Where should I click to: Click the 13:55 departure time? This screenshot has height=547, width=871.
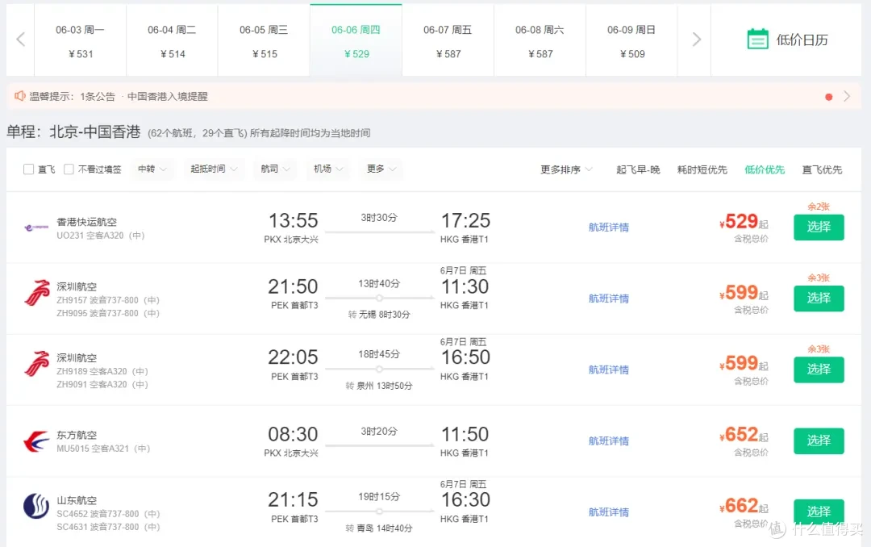click(294, 221)
